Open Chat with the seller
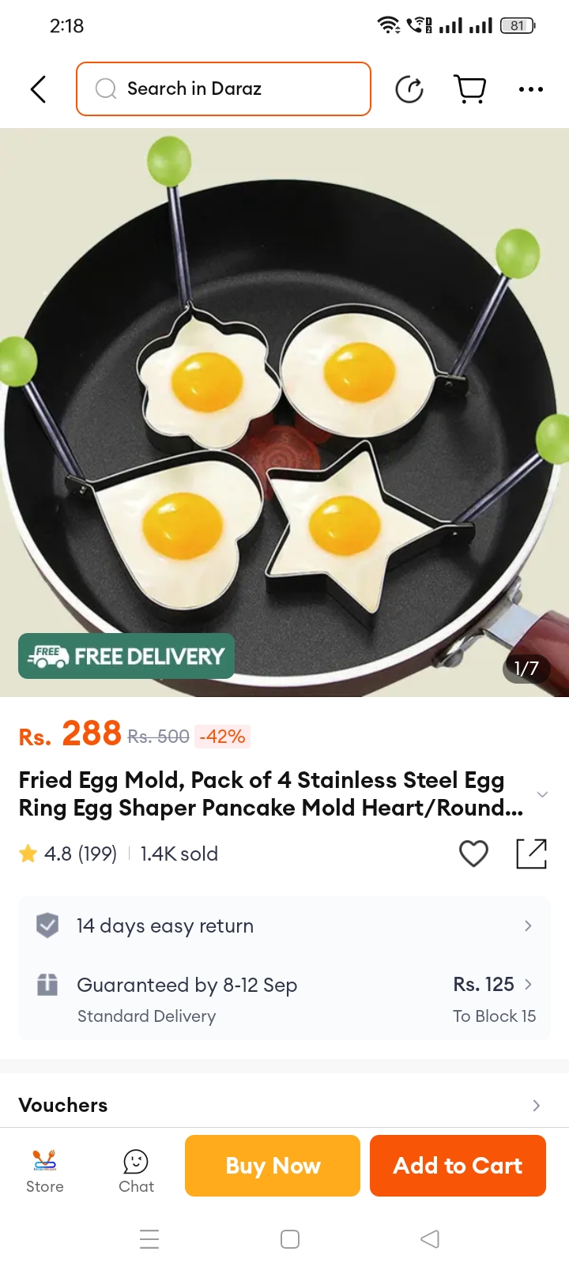The height and width of the screenshot is (1274, 569). coord(136,1171)
